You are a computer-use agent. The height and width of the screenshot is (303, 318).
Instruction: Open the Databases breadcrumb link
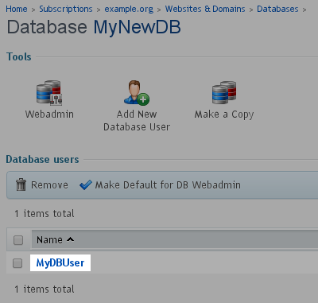click(277, 9)
